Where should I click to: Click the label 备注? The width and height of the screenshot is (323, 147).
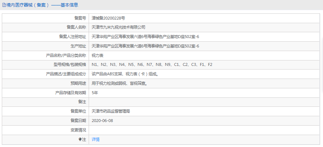82,102
